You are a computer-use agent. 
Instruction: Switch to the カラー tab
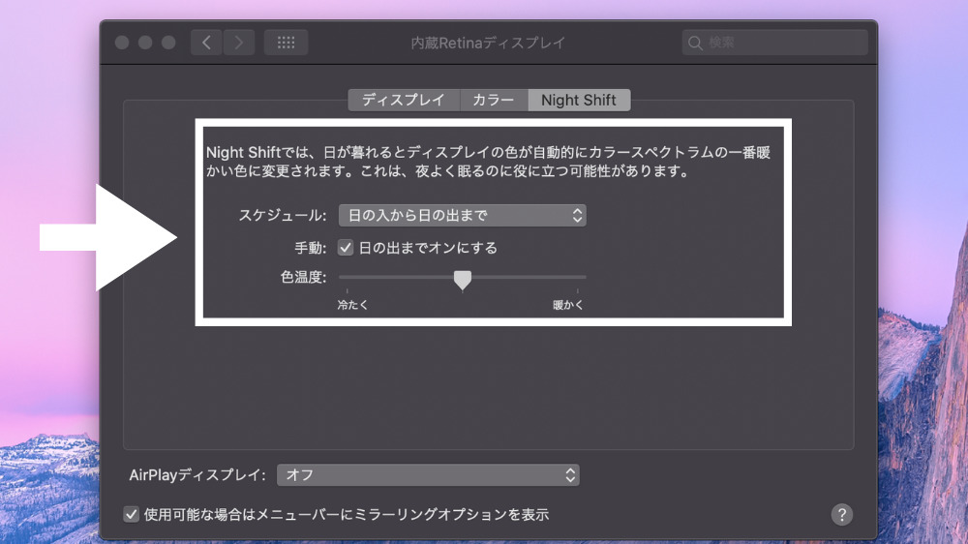pos(494,100)
